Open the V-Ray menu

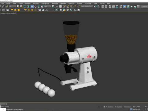pos(95,3)
